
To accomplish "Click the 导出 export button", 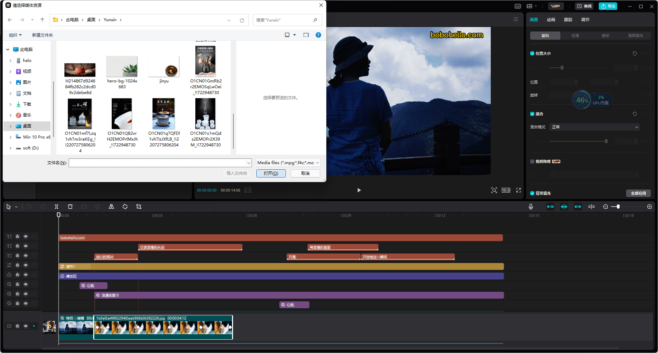I will (x=608, y=6).
